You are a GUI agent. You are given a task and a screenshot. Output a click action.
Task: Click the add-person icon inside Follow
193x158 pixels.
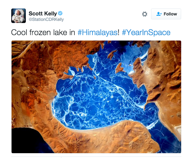159,14
